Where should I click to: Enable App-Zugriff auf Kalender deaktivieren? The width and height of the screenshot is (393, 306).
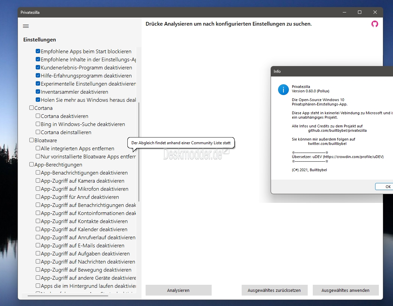point(38,229)
